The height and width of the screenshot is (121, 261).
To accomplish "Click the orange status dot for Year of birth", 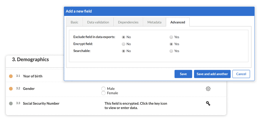I will click(11, 76).
